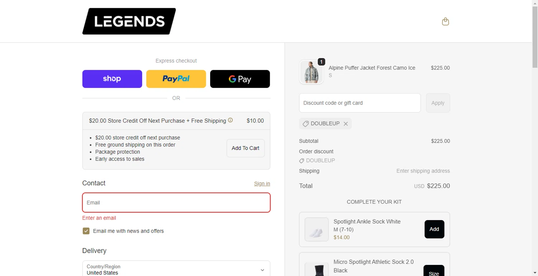Remove the DOUBLEUP discount code

coord(346,124)
